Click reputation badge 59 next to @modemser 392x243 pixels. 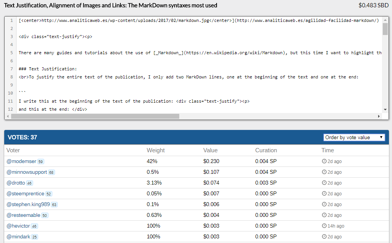(40, 162)
